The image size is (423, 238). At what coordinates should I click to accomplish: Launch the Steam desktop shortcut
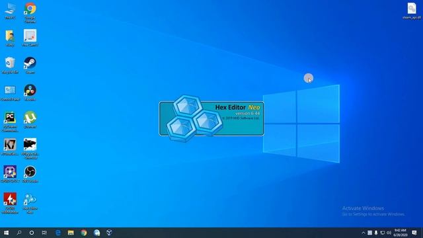(x=30, y=65)
